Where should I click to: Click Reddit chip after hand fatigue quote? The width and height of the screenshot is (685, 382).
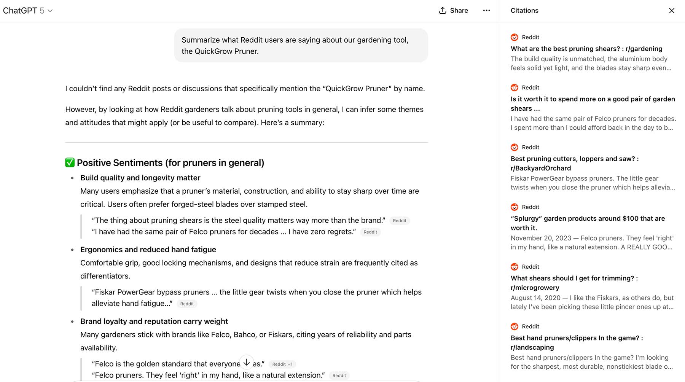[187, 304]
